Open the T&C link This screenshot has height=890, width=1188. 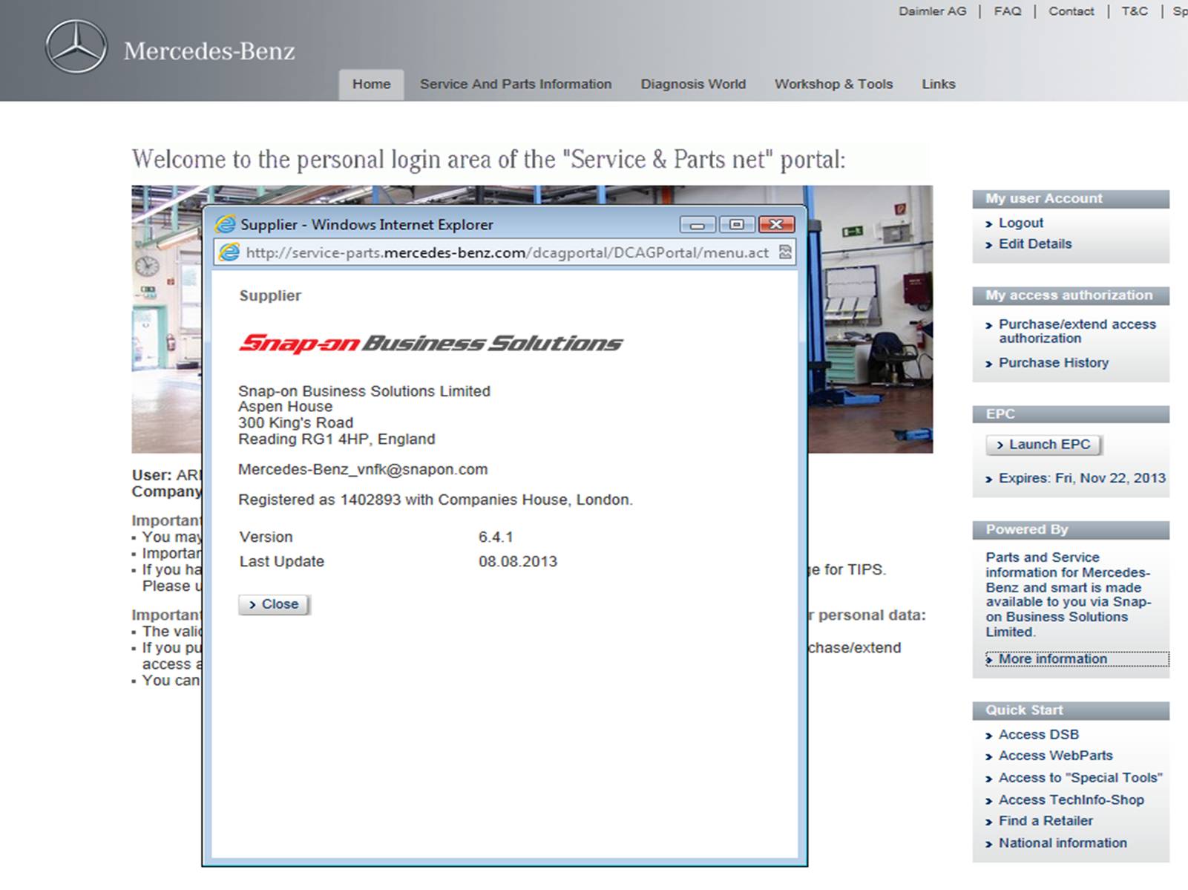click(1135, 11)
